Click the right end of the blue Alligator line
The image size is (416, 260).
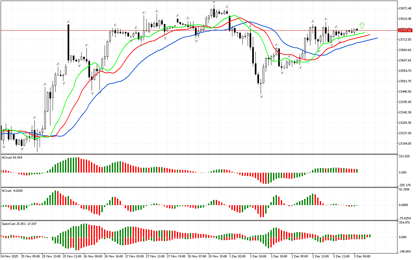[377, 38]
